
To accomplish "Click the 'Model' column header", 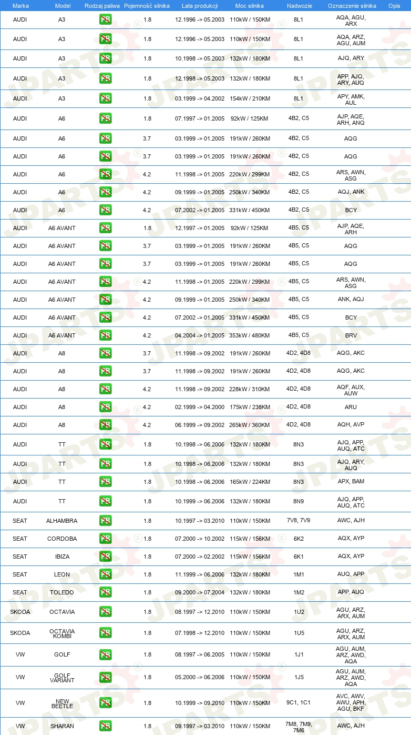I will tap(62, 6).
